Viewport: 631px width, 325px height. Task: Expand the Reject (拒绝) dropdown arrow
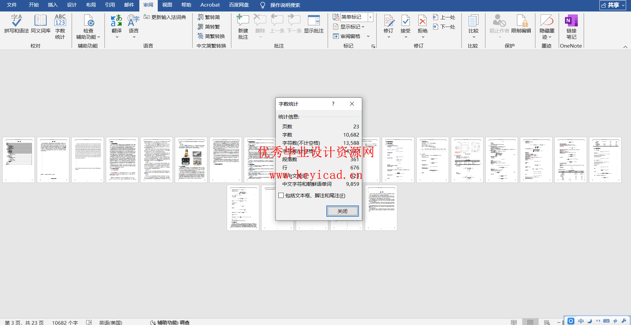tap(423, 37)
